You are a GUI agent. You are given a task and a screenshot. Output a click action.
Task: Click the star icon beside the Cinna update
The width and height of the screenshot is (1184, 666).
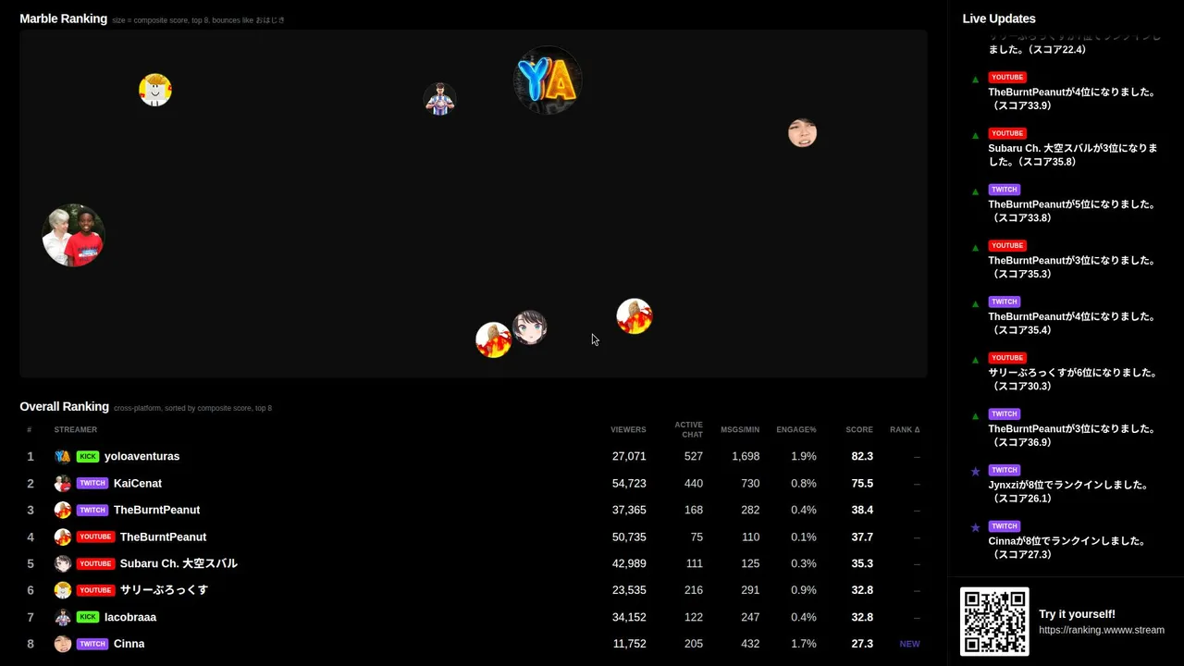[975, 527]
